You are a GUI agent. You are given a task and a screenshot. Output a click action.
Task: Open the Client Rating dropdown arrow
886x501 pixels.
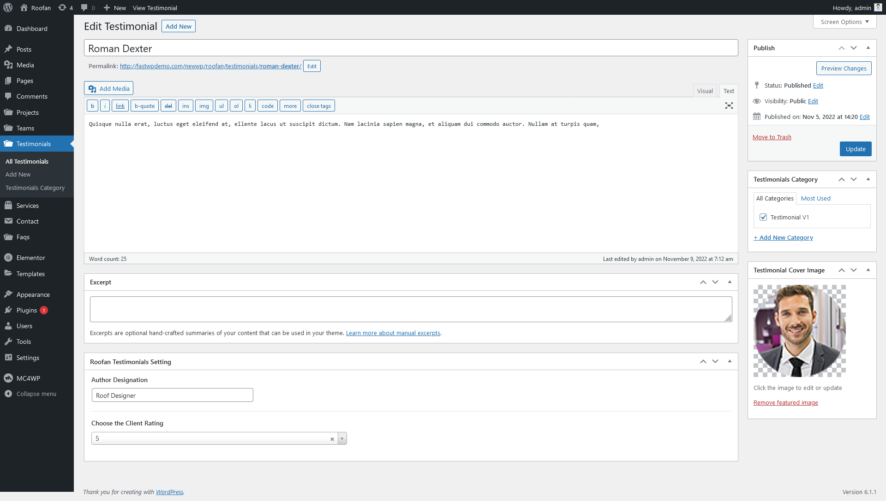click(x=342, y=438)
